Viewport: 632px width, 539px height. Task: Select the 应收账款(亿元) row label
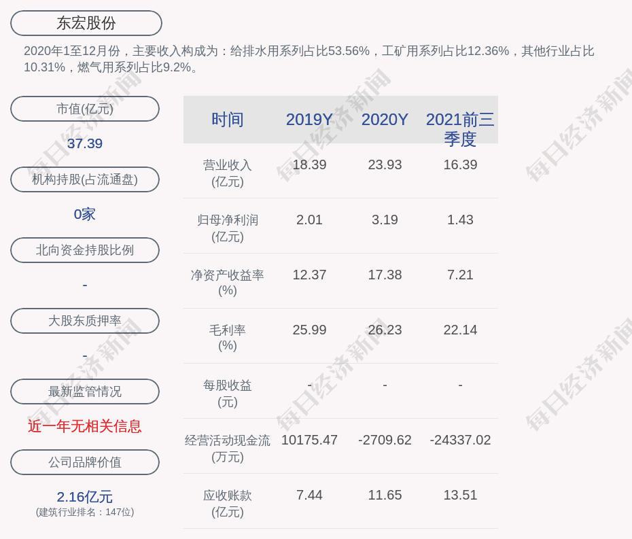228,504
